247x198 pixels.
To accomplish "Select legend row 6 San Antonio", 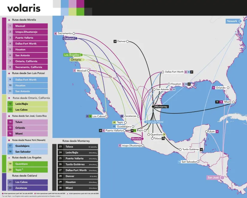I will pos(28,55).
